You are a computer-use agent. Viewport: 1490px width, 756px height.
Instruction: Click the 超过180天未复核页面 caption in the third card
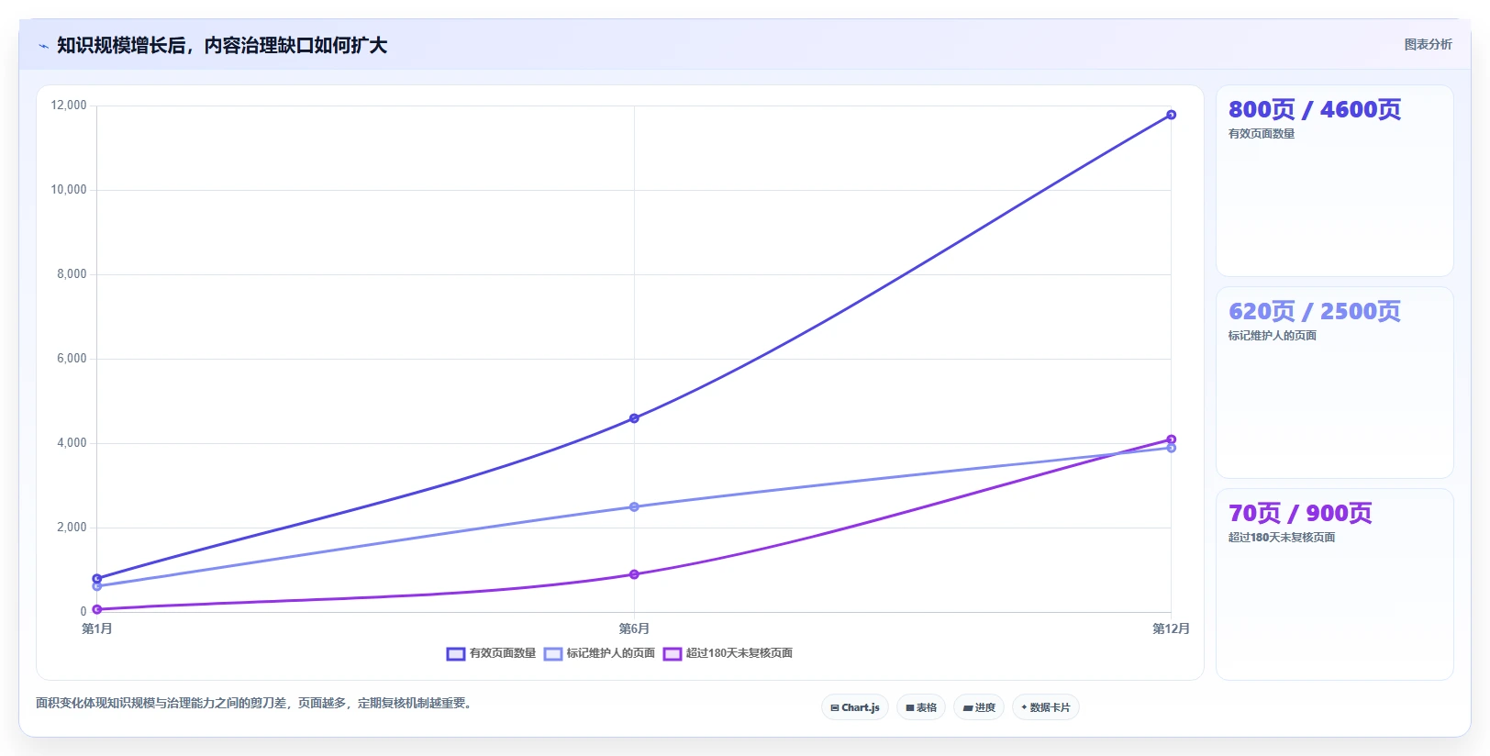(1282, 538)
